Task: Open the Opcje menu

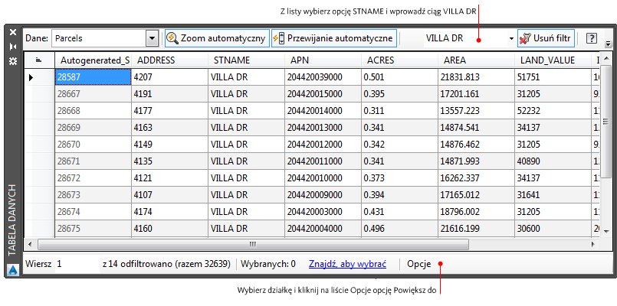Action: coord(419,264)
